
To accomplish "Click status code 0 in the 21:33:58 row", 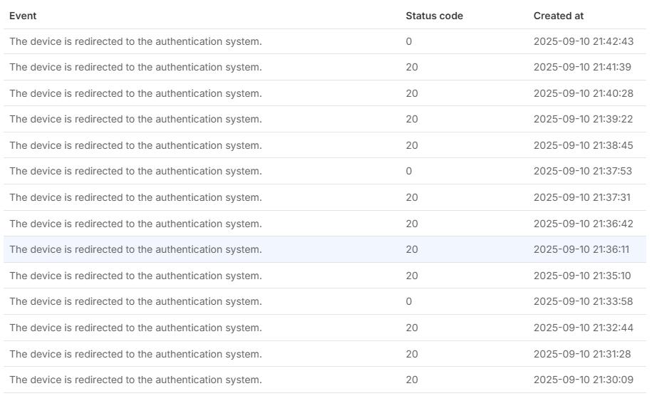I will coord(409,301).
